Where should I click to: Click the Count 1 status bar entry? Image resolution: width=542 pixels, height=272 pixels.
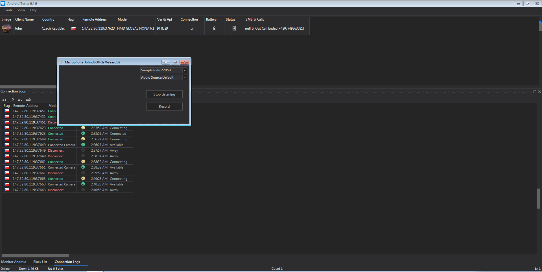tap(277, 269)
